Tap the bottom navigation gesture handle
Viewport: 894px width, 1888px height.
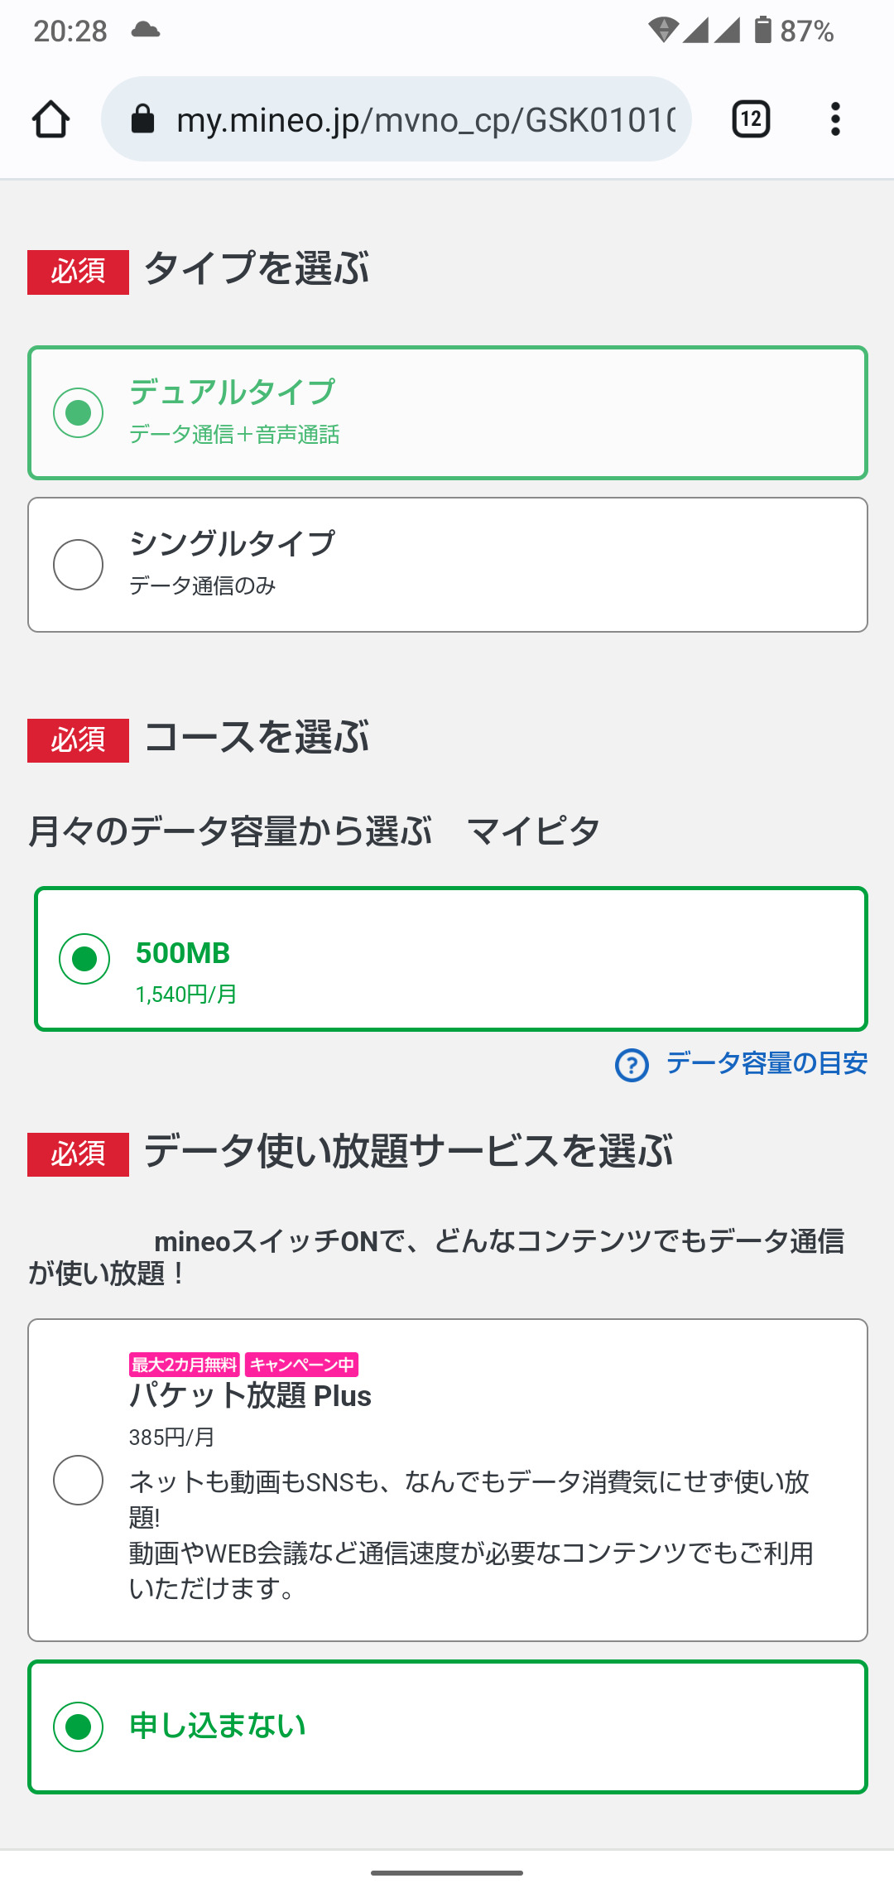click(x=447, y=1872)
